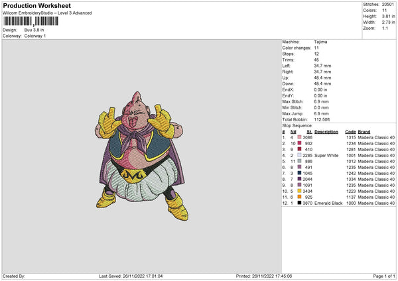The image size is (398, 281).
Task: Click the Page 1 of 1 footer text
Action: (x=383, y=276)
